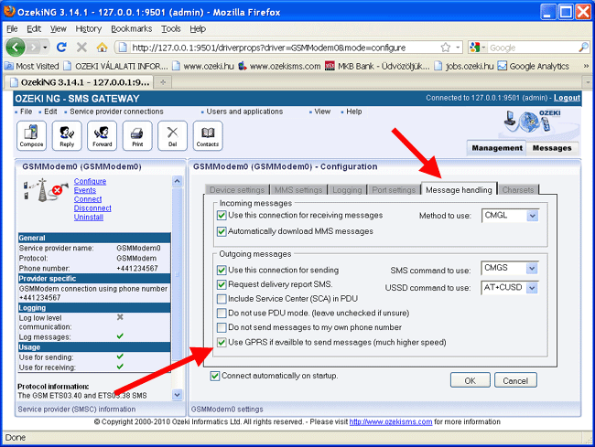Open the Google Analytics bookmark

[534, 67]
